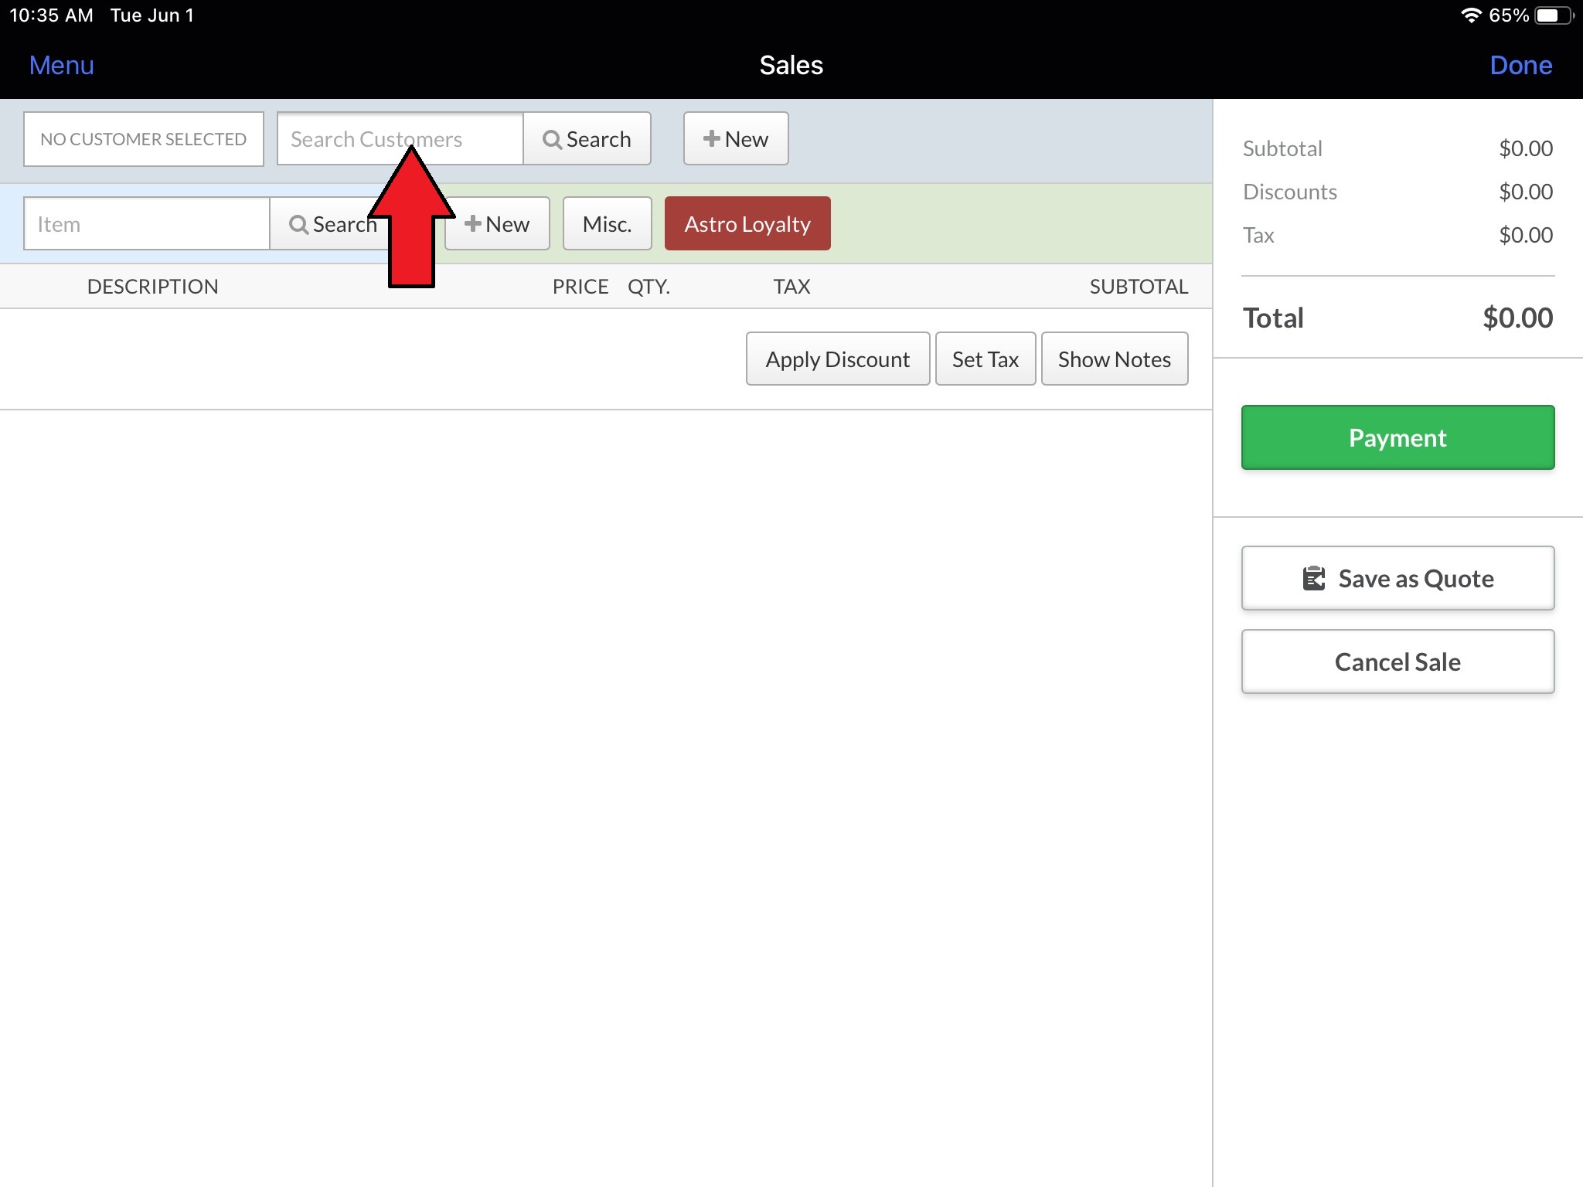Image resolution: width=1583 pixels, height=1187 pixels.
Task: Click the No Customer Selected box
Action: tap(144, 139)
